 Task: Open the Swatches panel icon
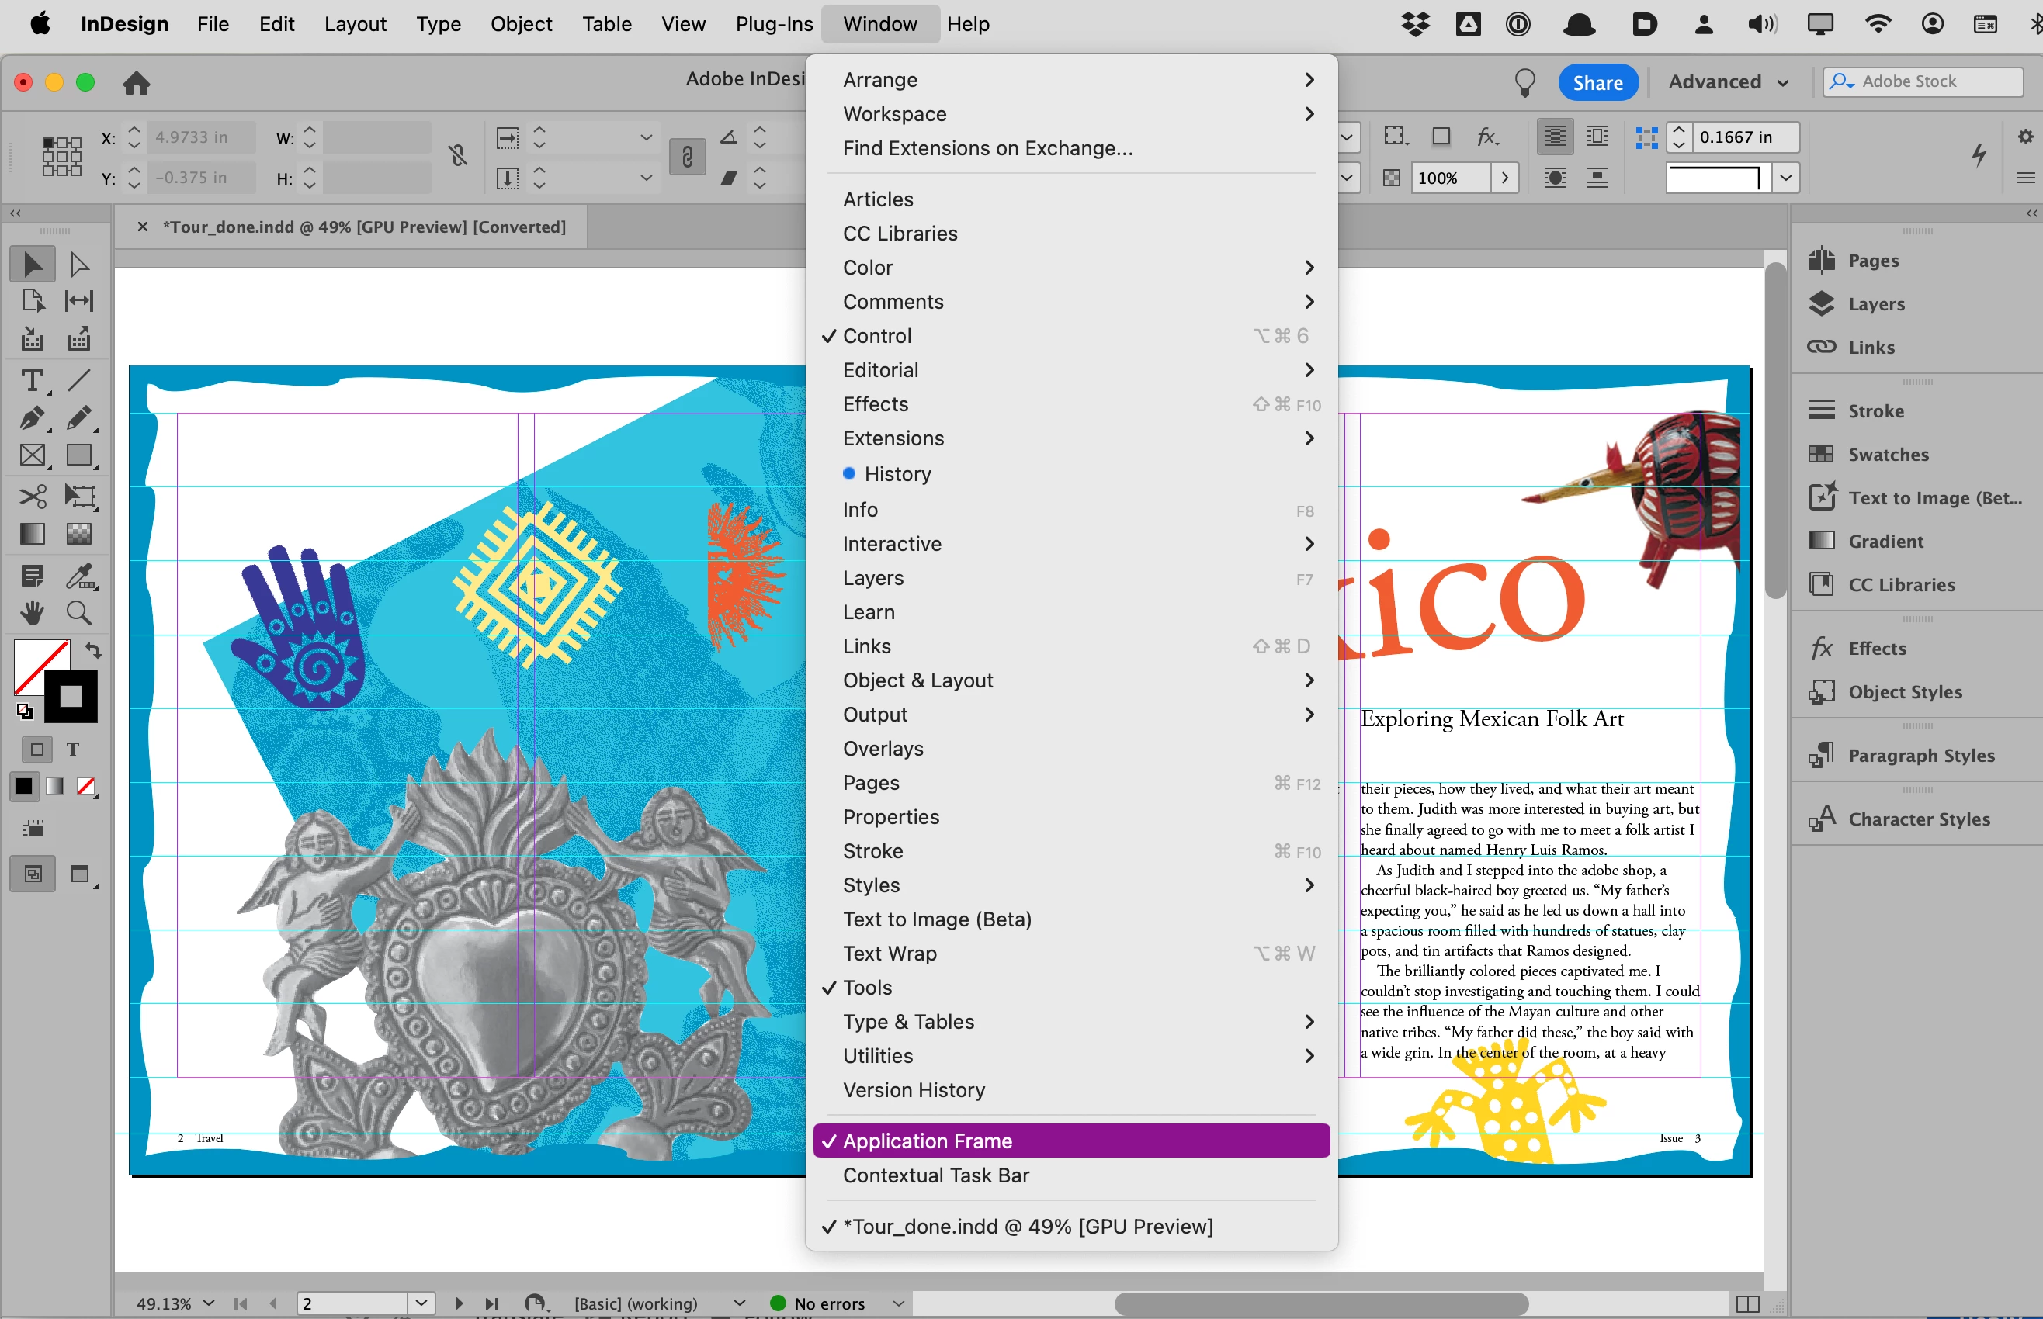1821,454
